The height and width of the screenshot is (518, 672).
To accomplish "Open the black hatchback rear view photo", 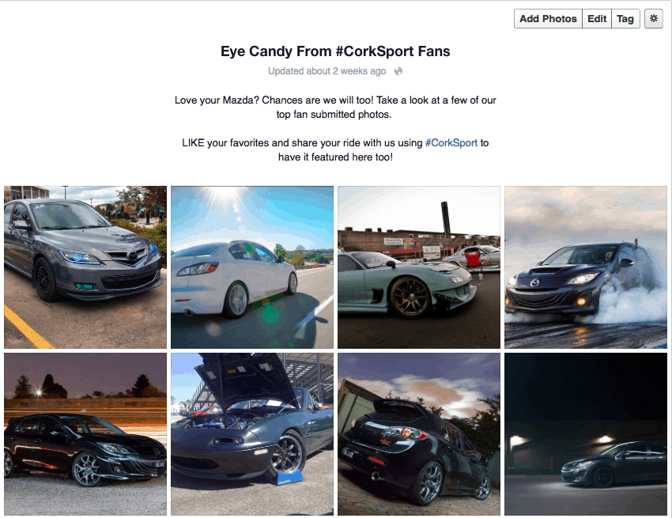I will [x=419, y=434].
